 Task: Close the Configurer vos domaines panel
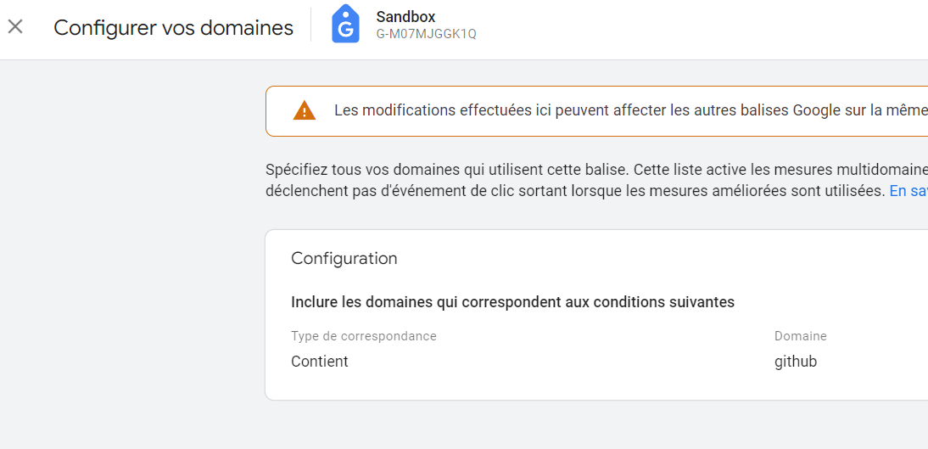14,26
